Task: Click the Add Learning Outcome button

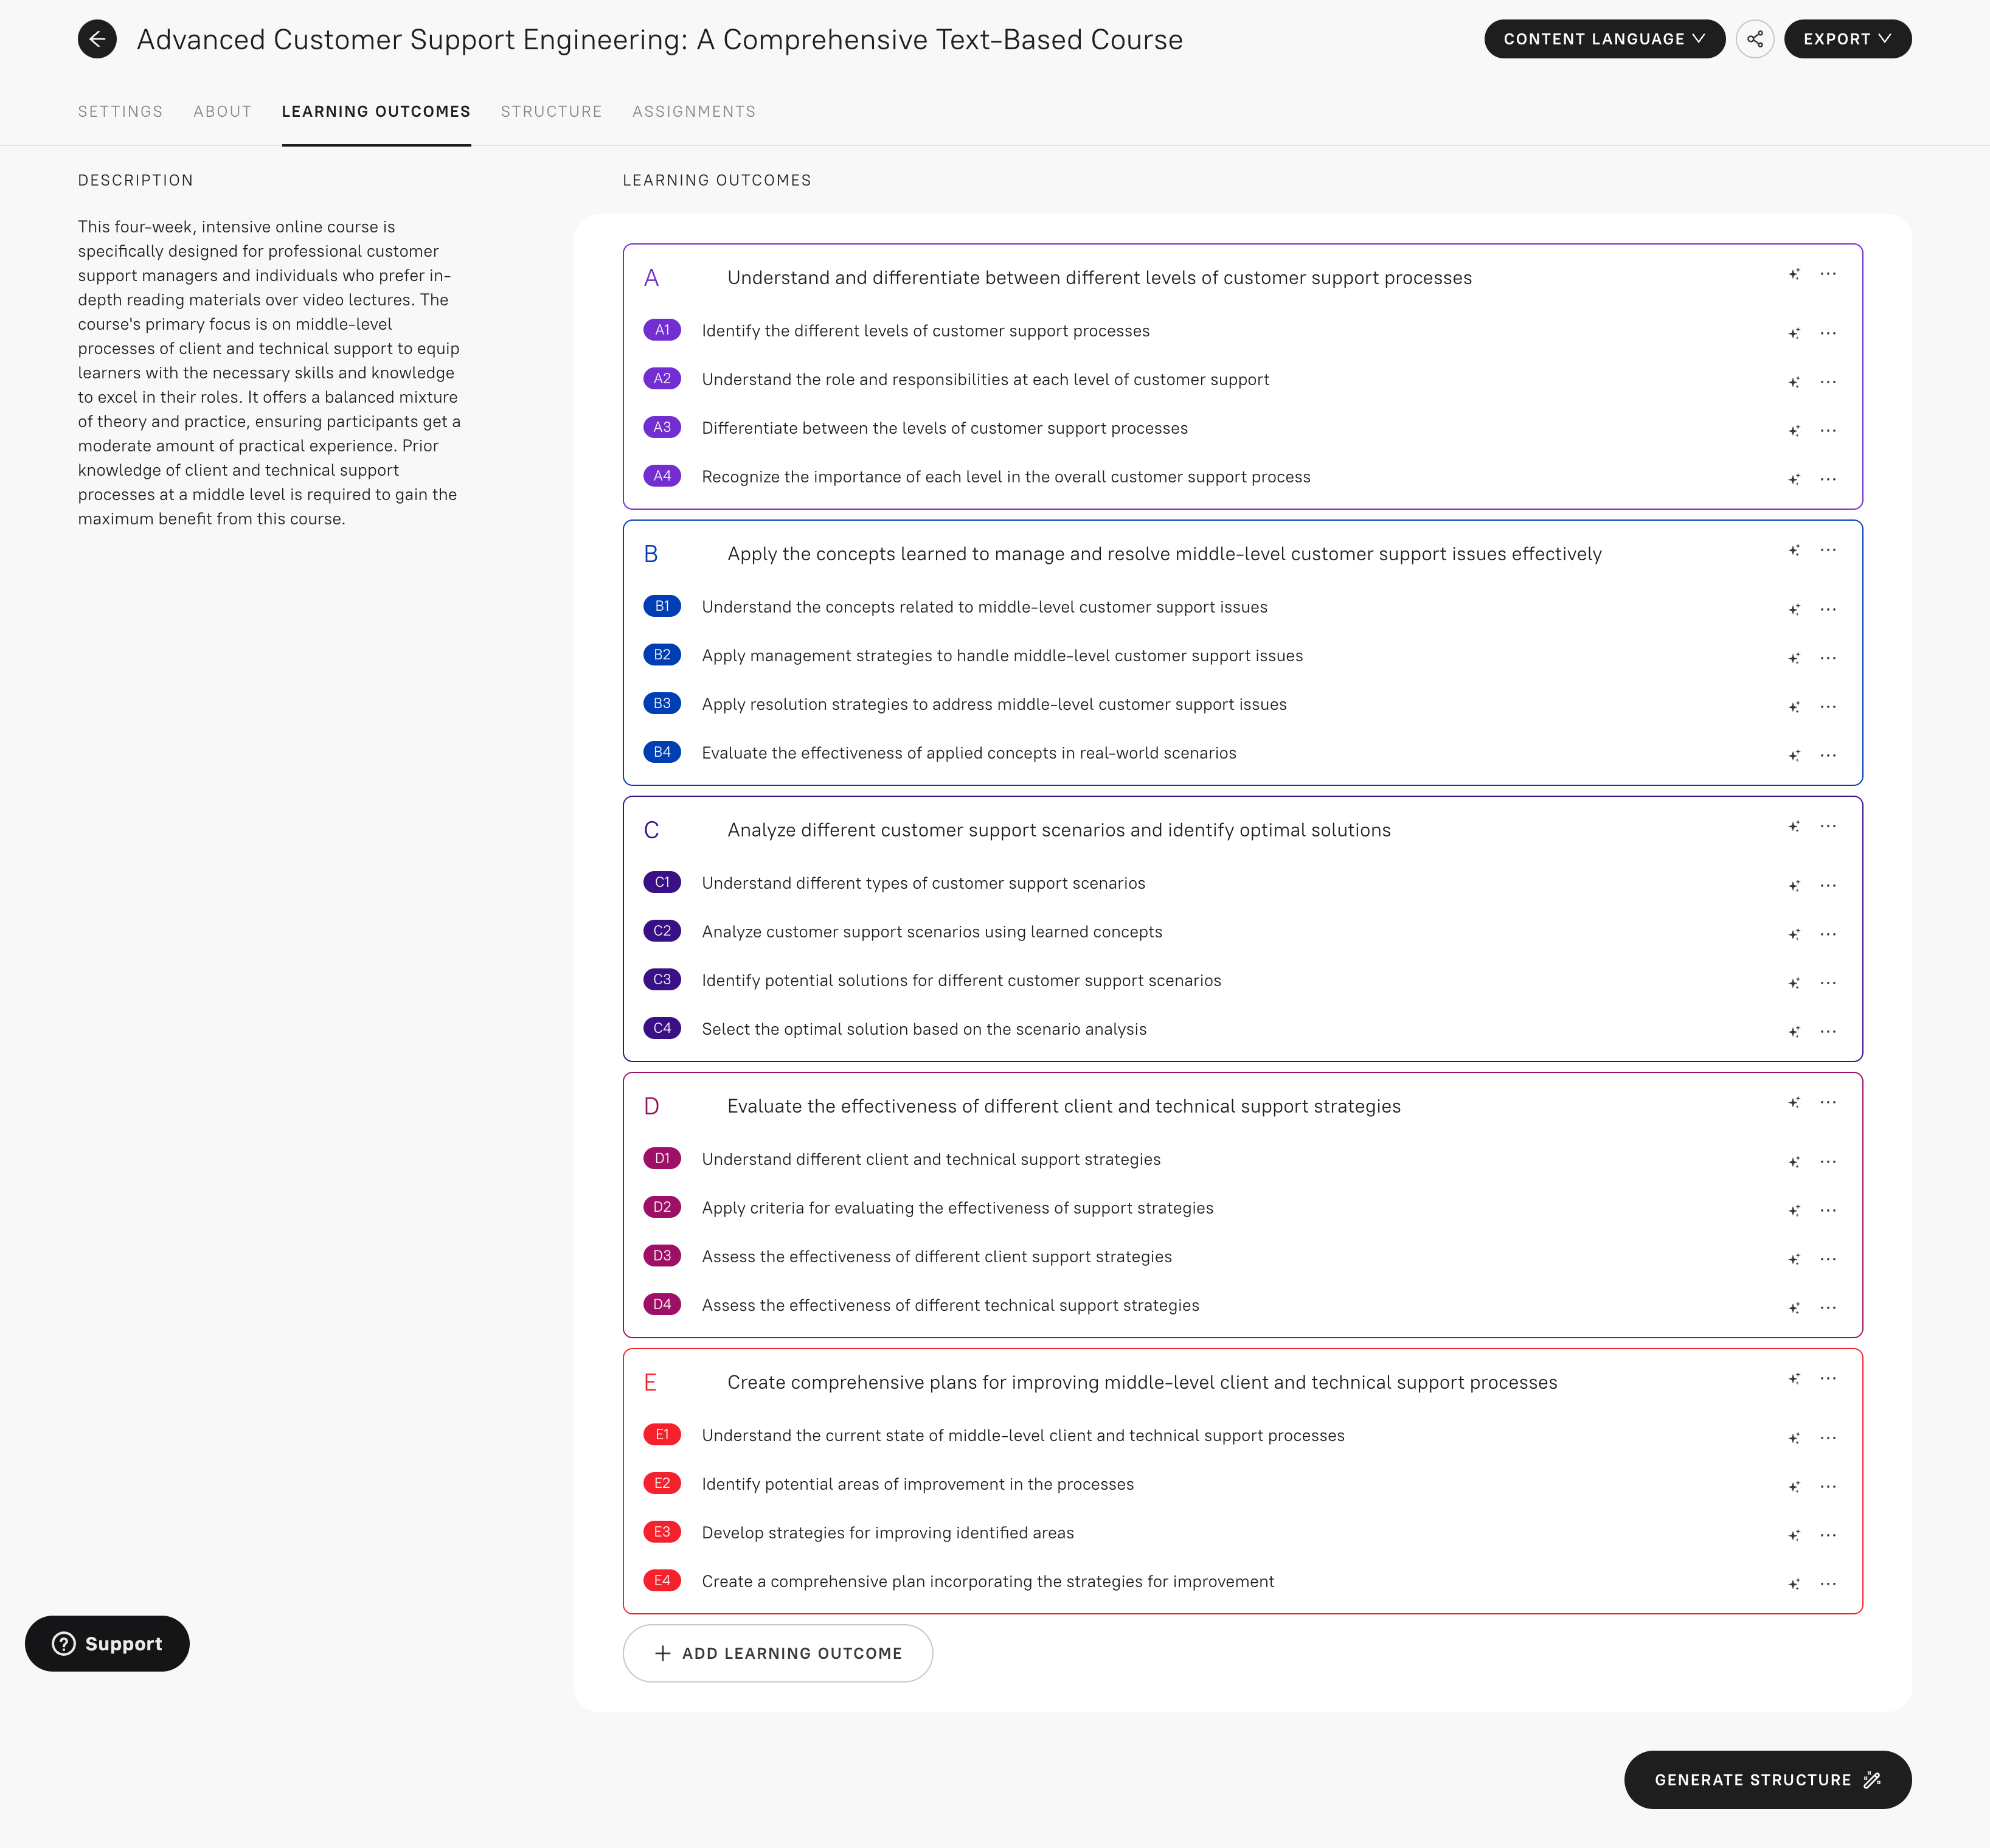Action: click(777, 1653)
